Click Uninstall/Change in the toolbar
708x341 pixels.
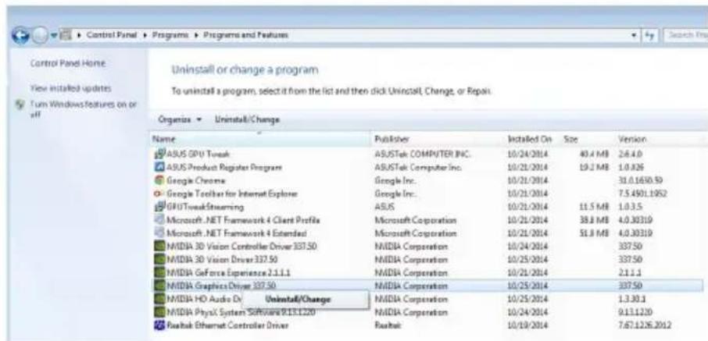click(x=248, y=120)
